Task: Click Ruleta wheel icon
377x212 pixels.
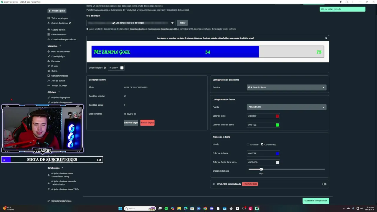Action: pyautogui.click(x=49, y=71)
